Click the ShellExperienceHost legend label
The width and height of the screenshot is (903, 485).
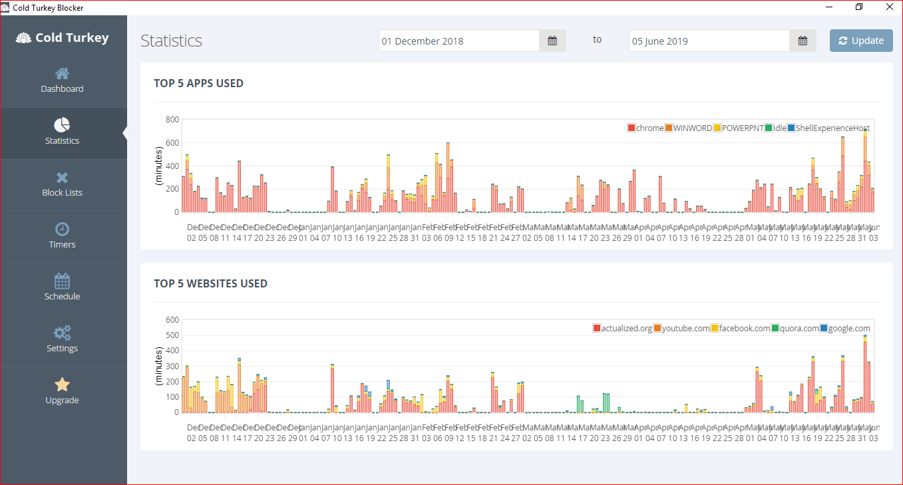(832, 128)
